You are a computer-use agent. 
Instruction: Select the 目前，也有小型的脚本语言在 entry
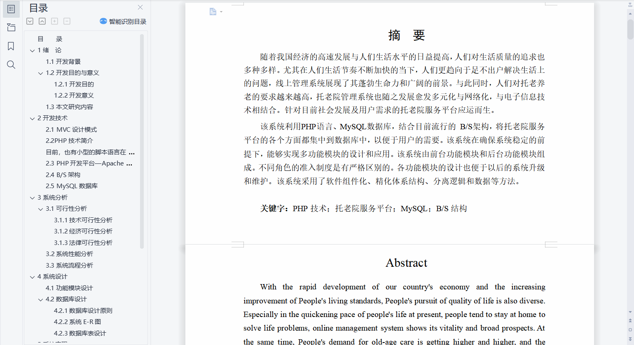90,152
